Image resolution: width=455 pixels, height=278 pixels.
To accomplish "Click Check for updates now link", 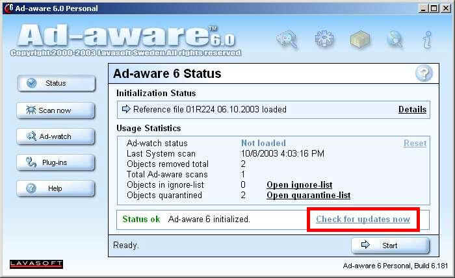I will click(x=363, y=219).
